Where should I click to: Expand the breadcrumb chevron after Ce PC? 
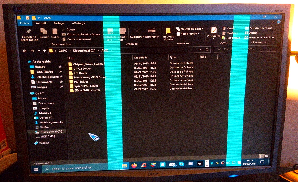click(x=70, y=51)
